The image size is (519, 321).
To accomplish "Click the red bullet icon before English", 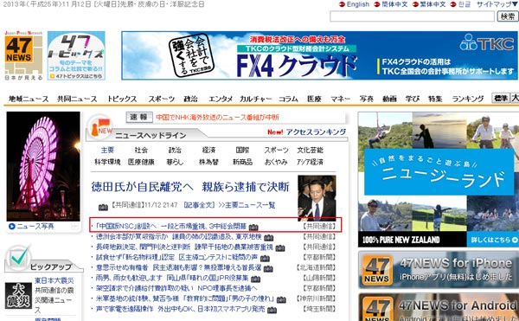I will click(x=342, y=4).
